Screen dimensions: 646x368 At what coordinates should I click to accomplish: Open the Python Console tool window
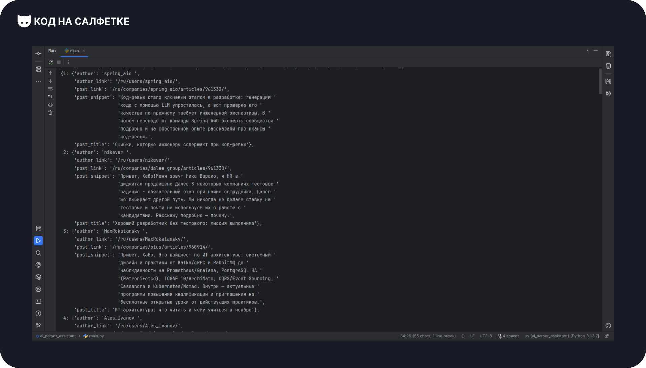(x=38, y=265)
